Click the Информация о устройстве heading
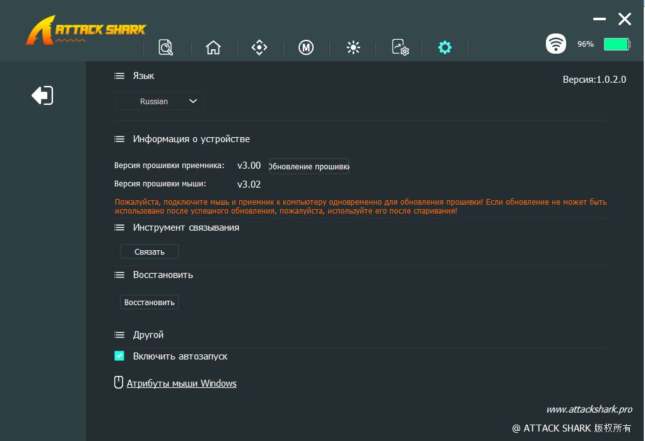The height and width of the screenshot is (441, 645). tap(191, 139)
